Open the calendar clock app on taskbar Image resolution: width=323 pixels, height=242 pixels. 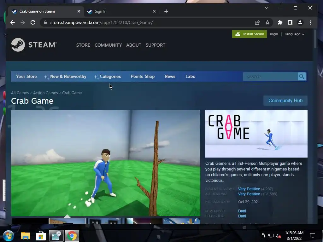tap(56, 236)
